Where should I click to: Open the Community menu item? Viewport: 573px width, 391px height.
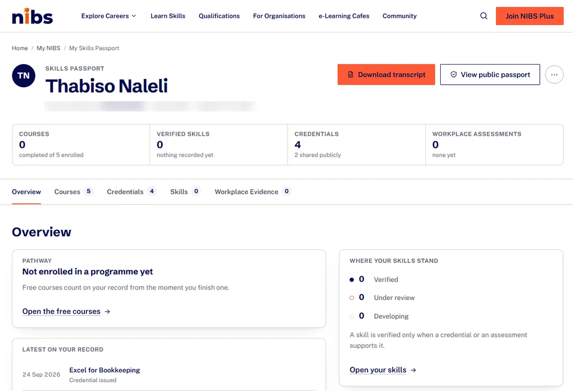click(400, 16)
